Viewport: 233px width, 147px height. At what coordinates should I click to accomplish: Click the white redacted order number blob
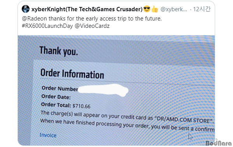click(x=103, y=90)
